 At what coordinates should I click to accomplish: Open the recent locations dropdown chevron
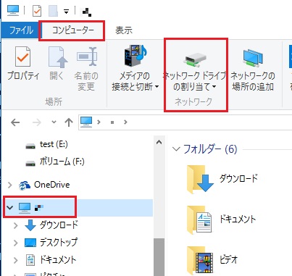(x=54, y=122)
